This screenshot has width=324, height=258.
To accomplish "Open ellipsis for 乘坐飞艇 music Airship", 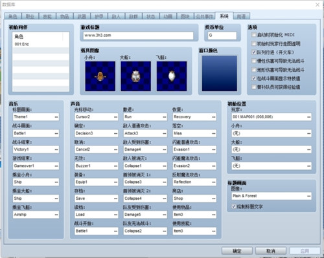I will 56,215.
